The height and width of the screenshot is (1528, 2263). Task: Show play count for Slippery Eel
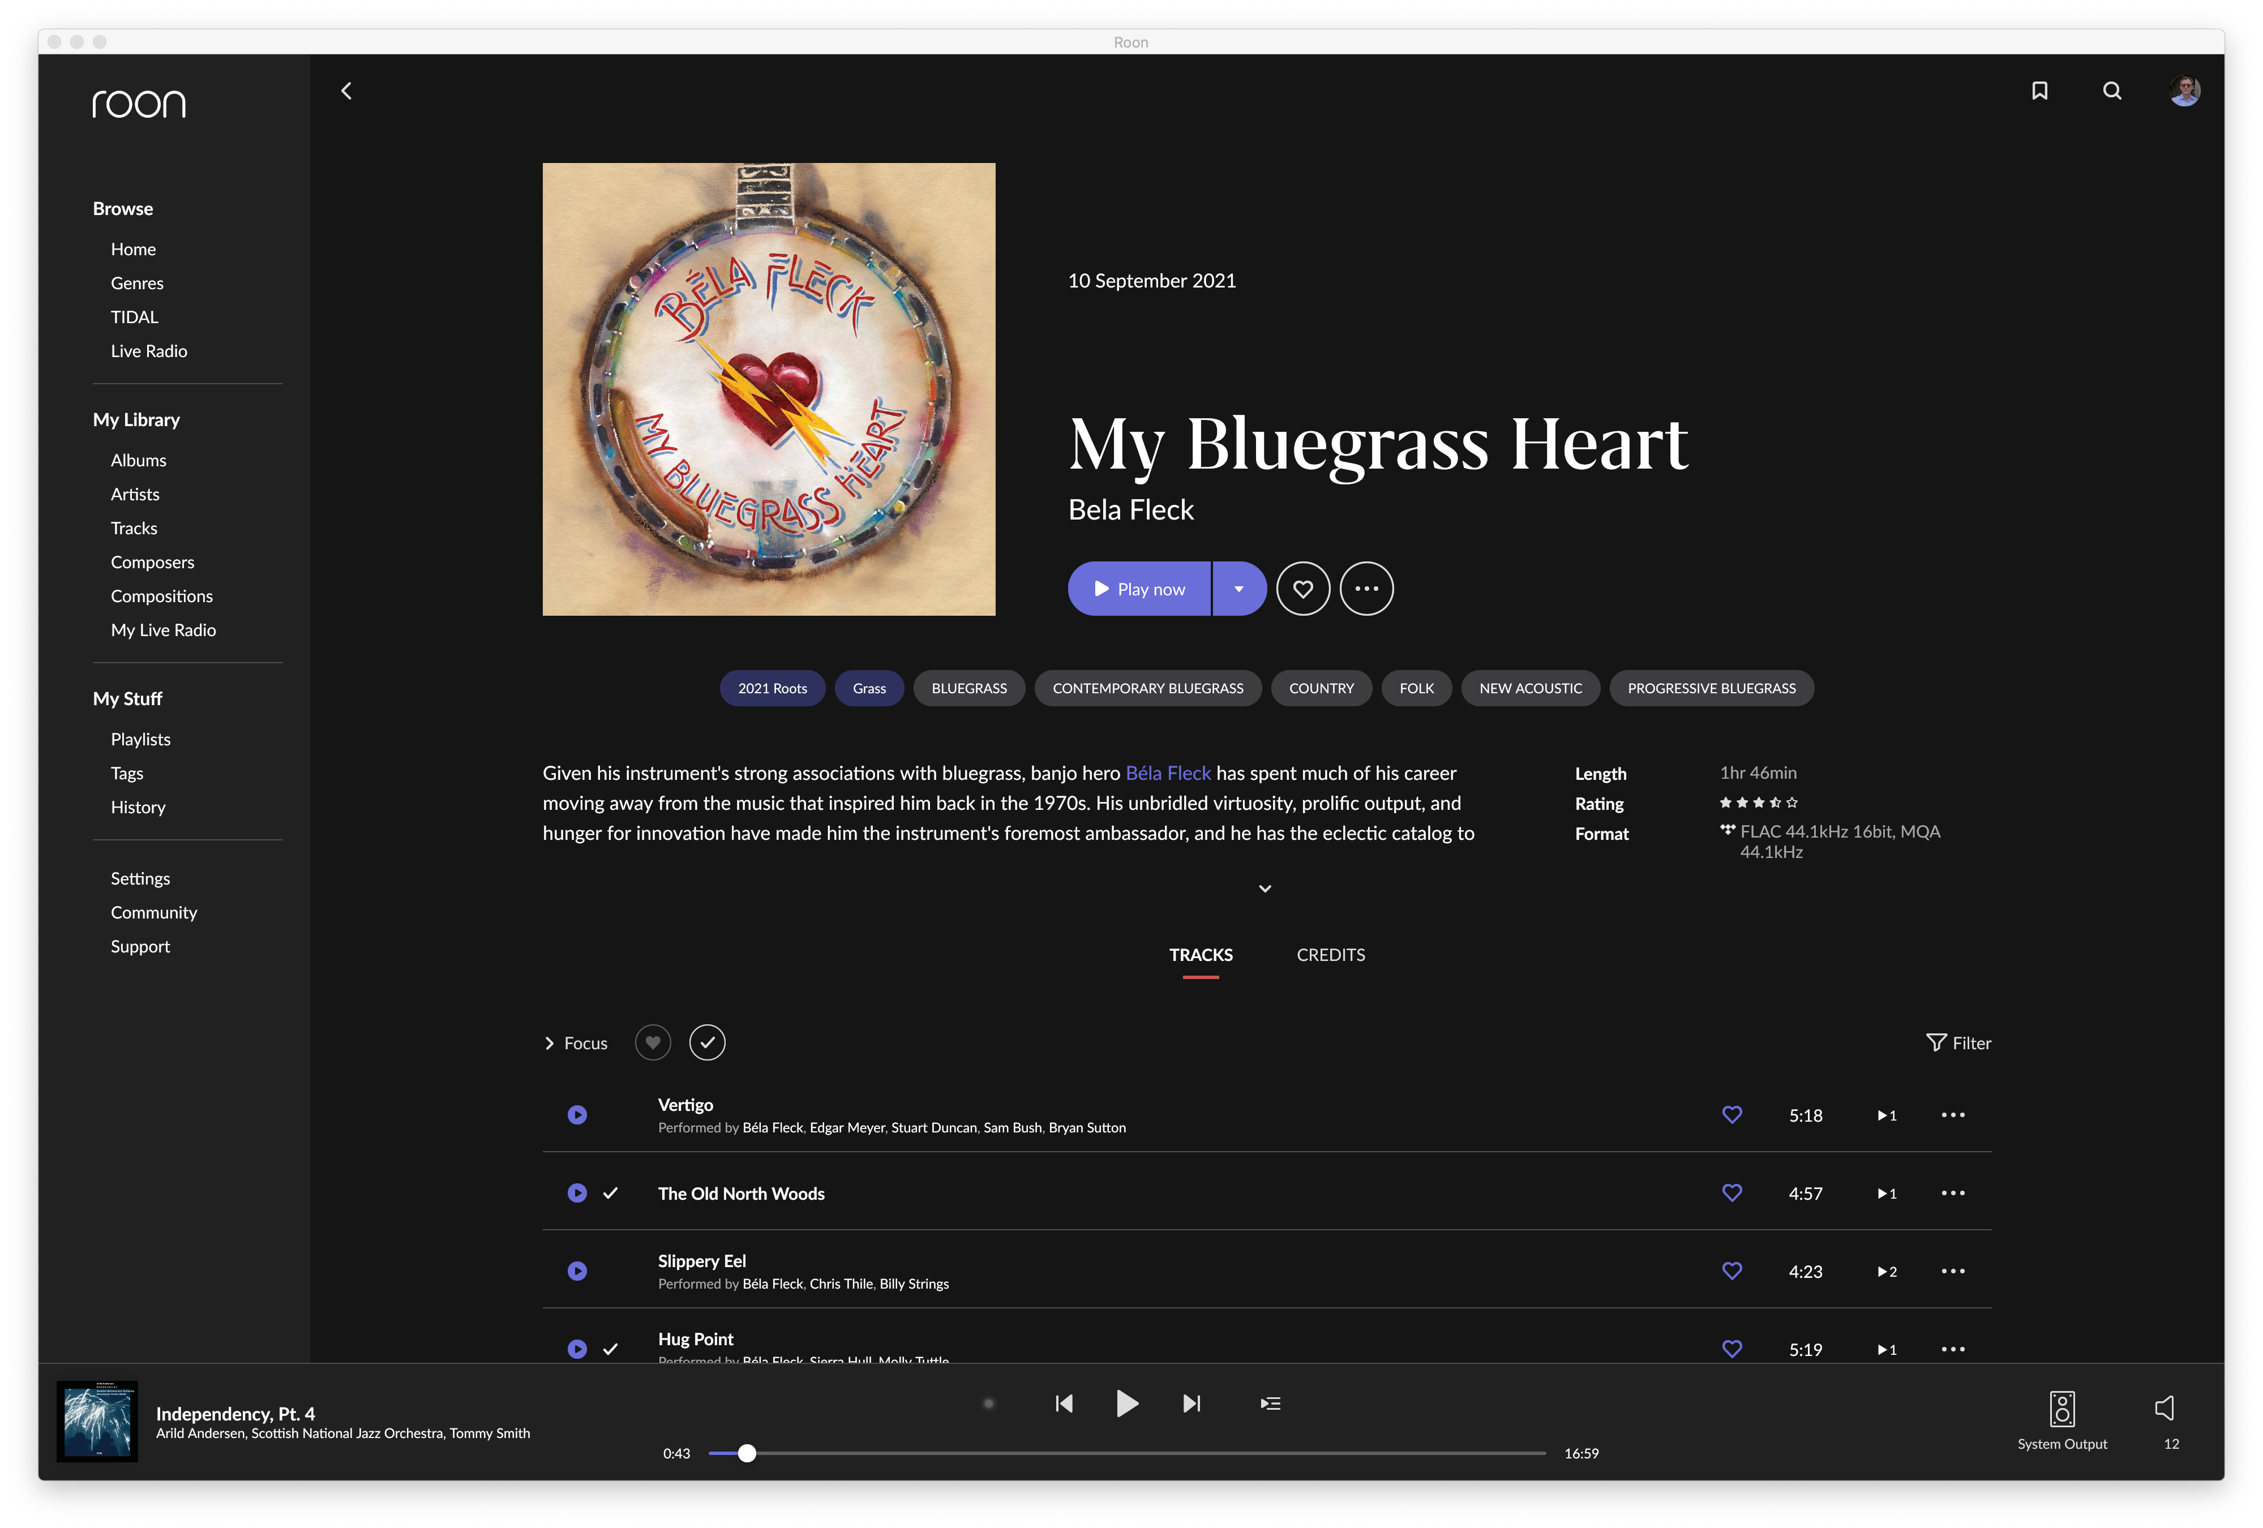(1886, 1271)
